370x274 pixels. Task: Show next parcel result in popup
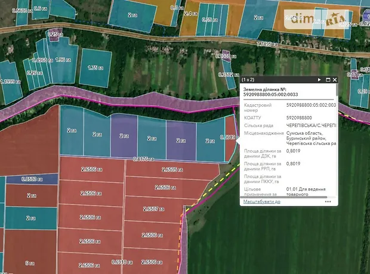click(320, 79)
